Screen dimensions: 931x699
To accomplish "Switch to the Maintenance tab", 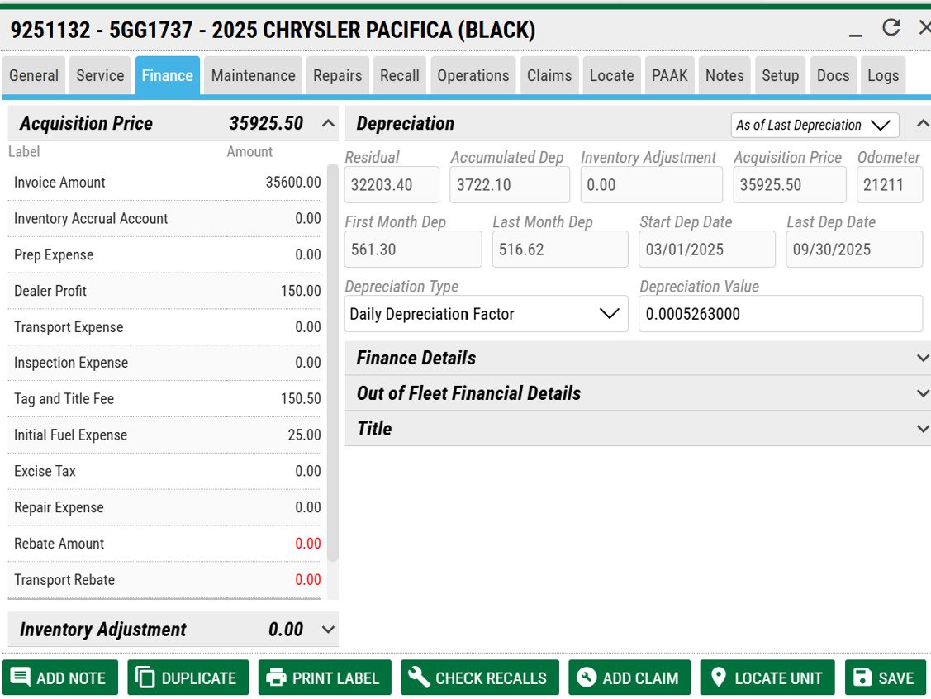I will (253, 76).
